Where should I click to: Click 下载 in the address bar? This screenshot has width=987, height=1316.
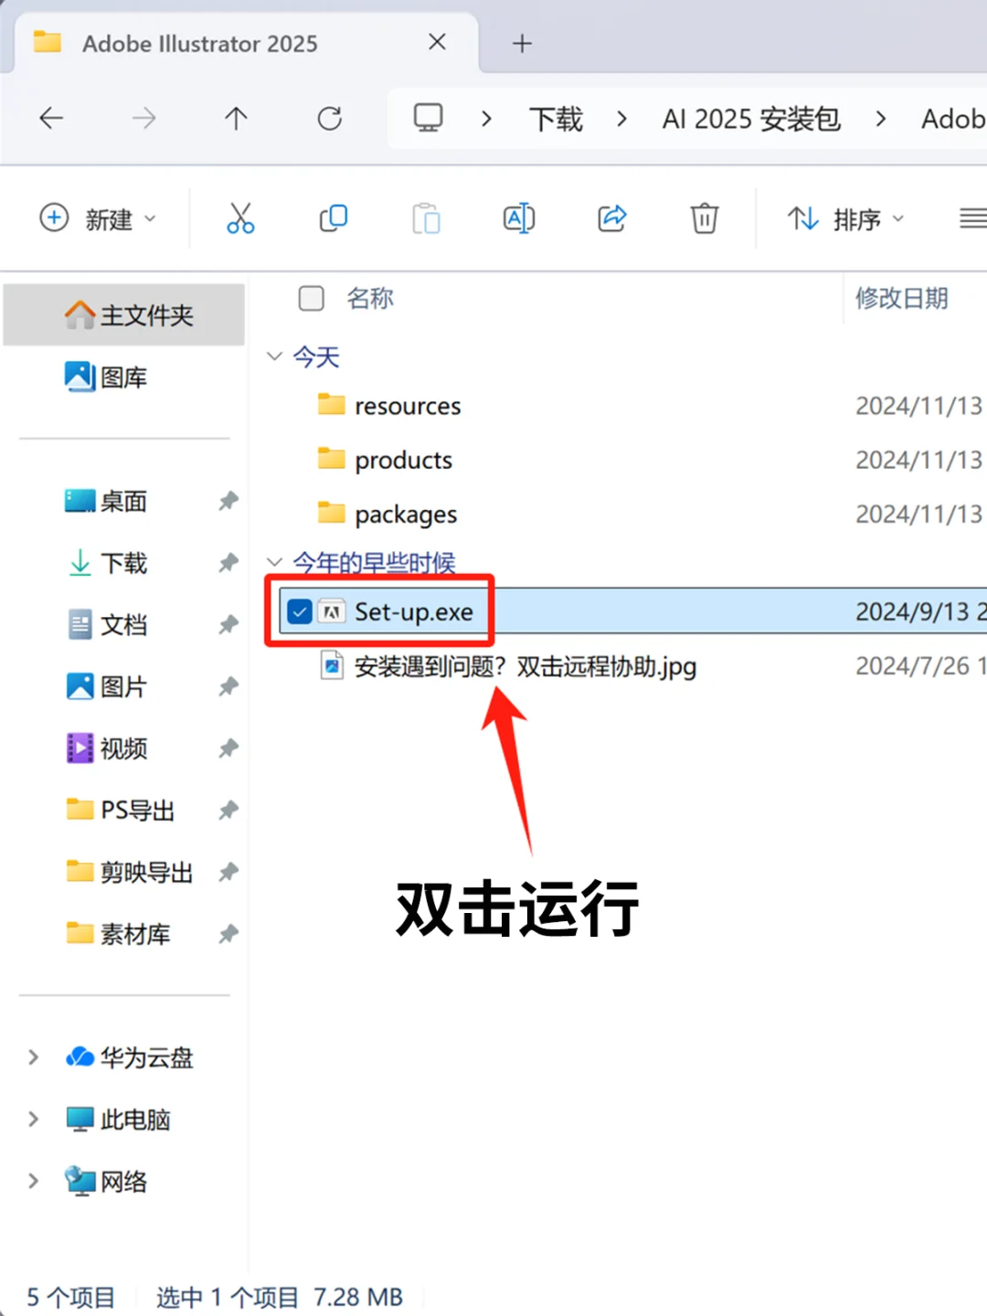click(556, 119)
